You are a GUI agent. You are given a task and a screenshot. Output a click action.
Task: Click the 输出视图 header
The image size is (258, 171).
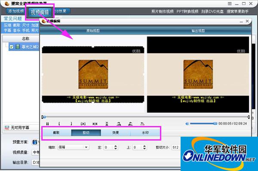[198, 31]
